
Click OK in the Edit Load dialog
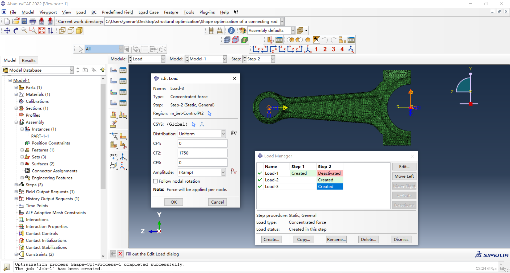click(174, 202)
